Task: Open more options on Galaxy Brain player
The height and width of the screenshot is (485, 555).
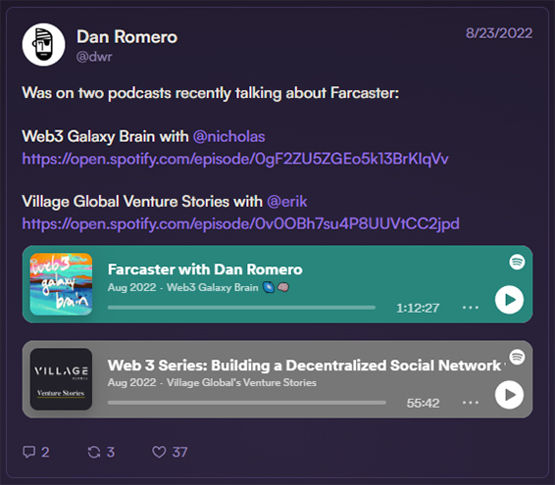Action: (471, 308)
